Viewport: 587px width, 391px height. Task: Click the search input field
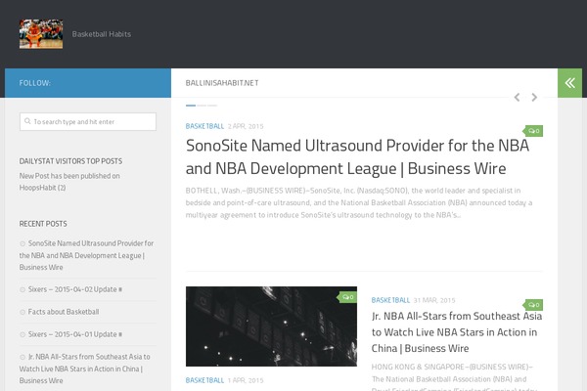pyautogui.click(x=88, y=121)
